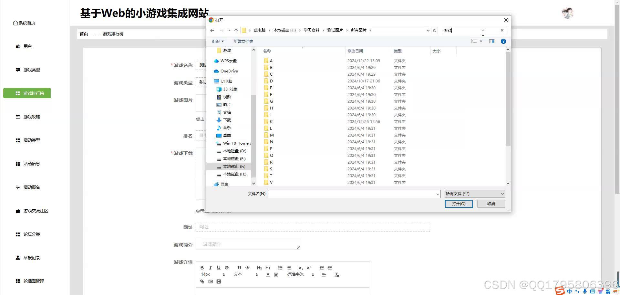Insert a blockquote in the editor
This screenshot has height=295, width=620.
[x=239, y=268]
